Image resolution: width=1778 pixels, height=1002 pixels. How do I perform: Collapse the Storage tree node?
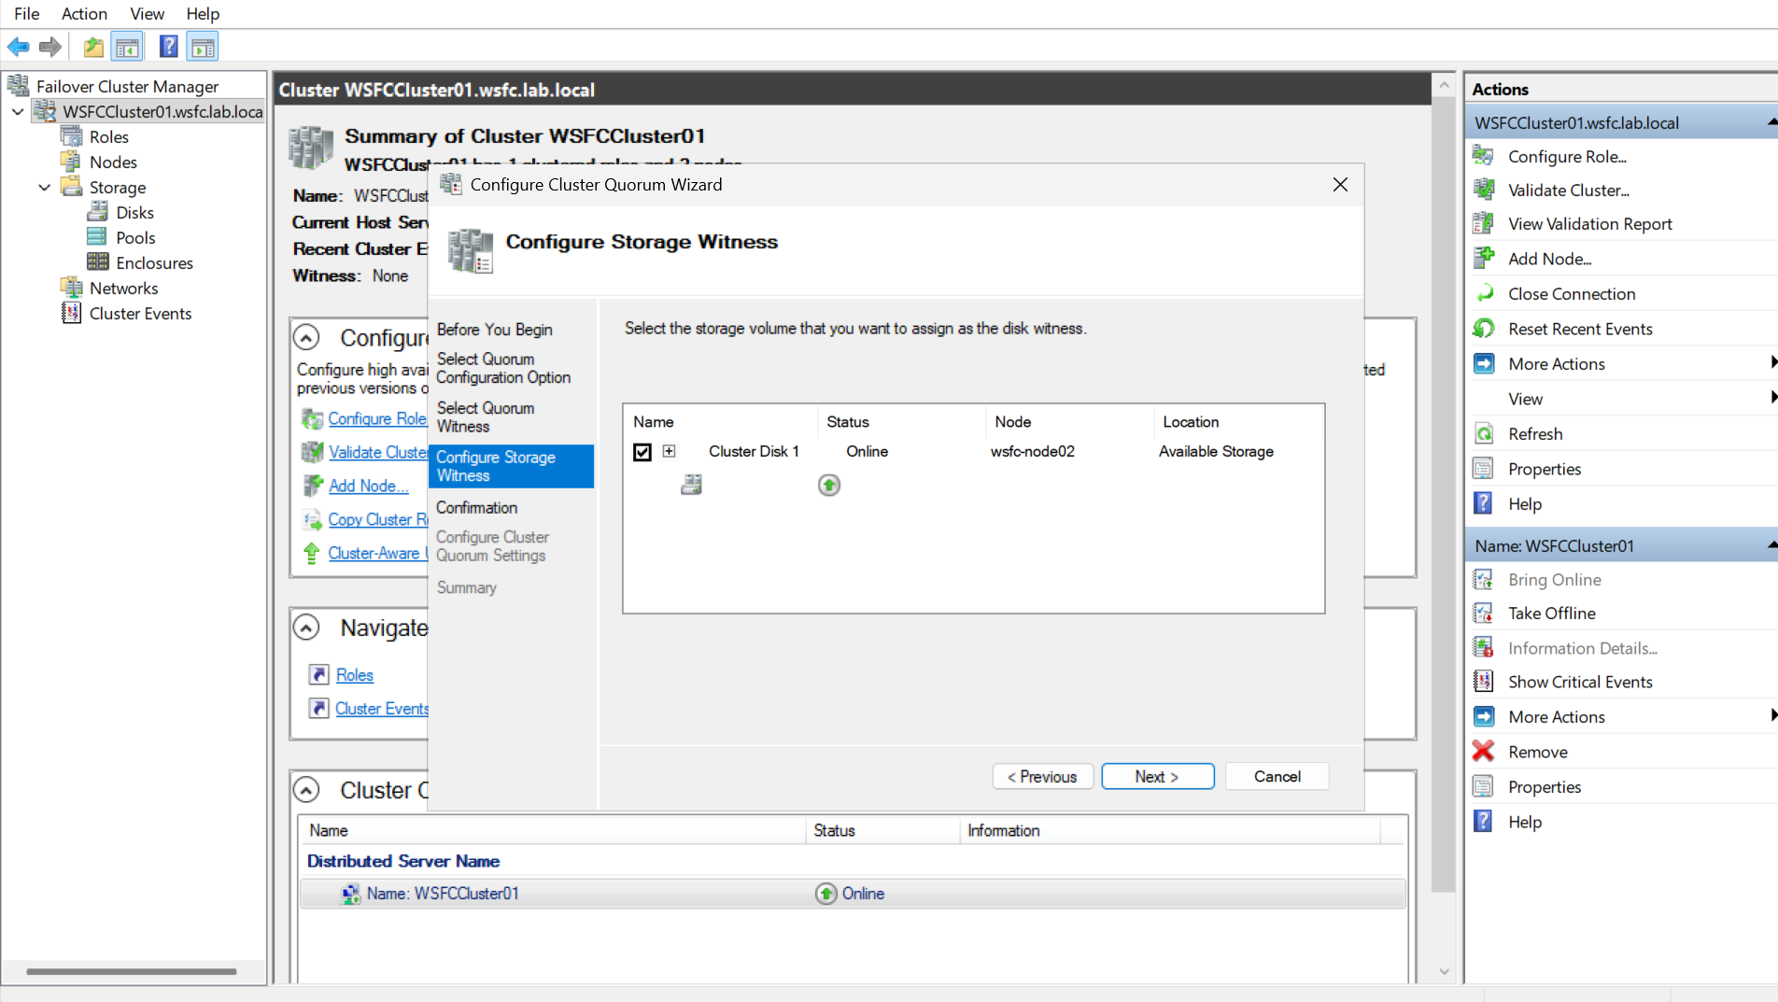click(x=44, y=188)
